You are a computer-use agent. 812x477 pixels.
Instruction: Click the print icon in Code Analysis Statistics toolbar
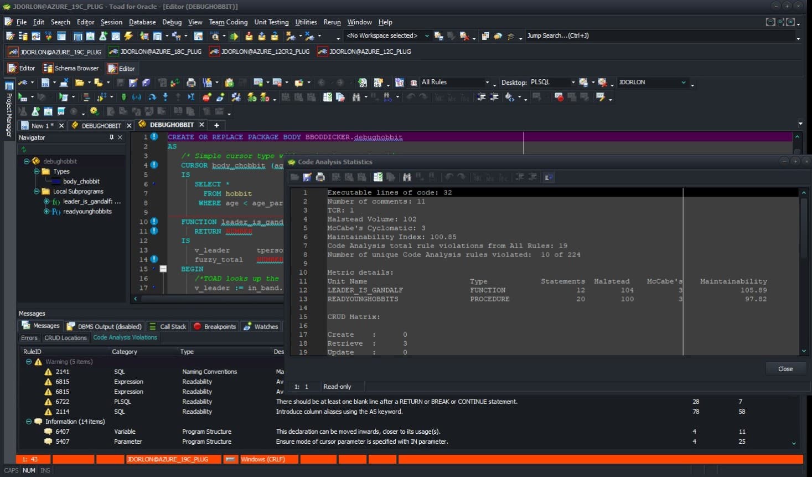pyautogui.click(x=320, y=177)
